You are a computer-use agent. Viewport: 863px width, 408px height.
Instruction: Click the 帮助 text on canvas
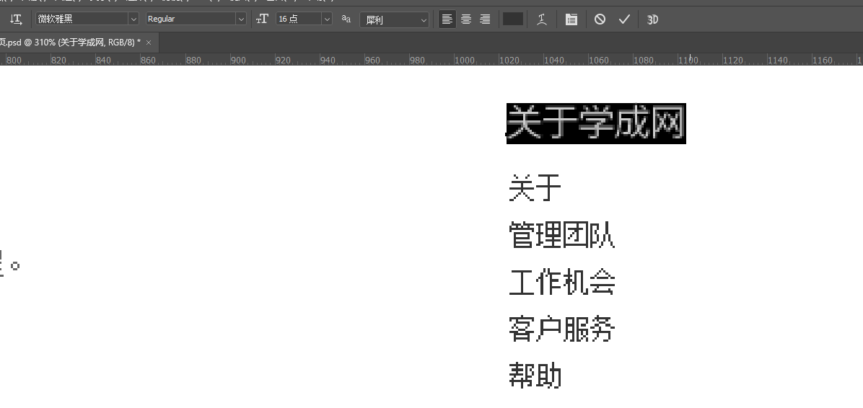[x=535, y=376]
